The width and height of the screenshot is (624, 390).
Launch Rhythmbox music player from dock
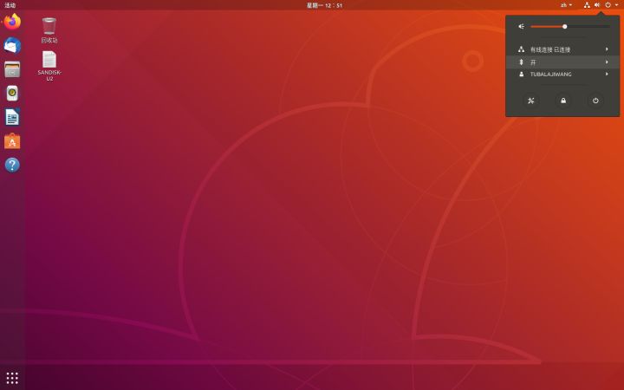click(x=12, y=93)
